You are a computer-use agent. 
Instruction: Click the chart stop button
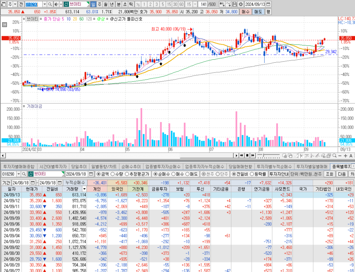click(x=247, y=155)
